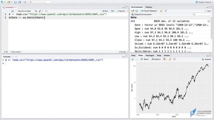214x120 pixels.
Task: Open the Project (None) menu
Action: coord(204,2)
